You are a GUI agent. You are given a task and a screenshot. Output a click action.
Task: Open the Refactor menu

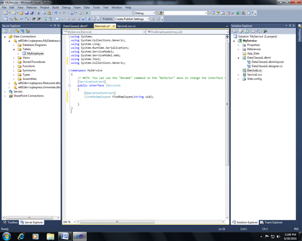point(31,8)
